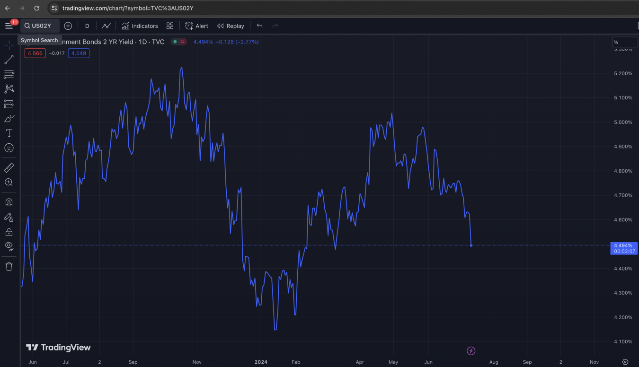Image resolution: width=639 pixels, height=367 pixels.
Task: Open the main hamburger menu
Action: [9, 26]
